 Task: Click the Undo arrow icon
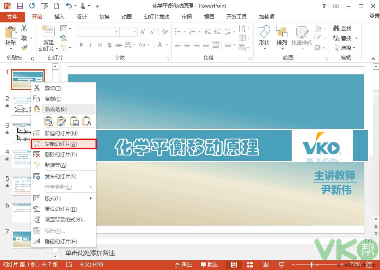pyautogui.click(x=69, y=6)
